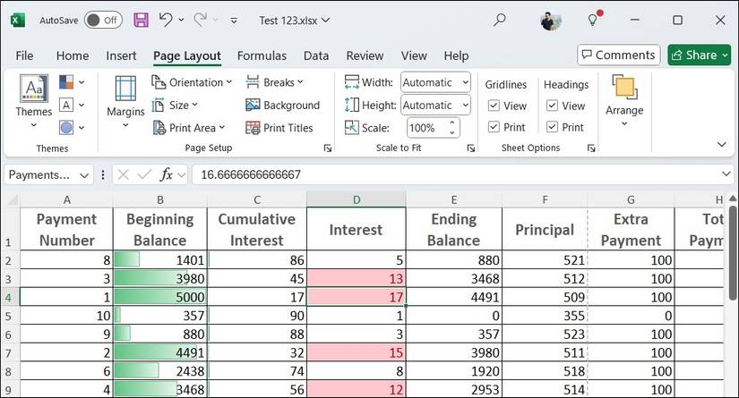Select the row 4 header
Image resolution: width=739 pixels, height=398 pixels.
(10, 297)
